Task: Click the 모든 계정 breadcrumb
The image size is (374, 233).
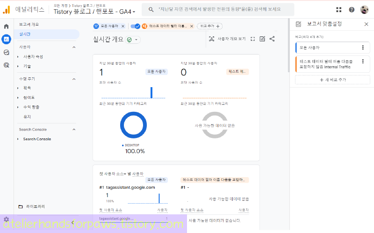Action: (60, 6)
